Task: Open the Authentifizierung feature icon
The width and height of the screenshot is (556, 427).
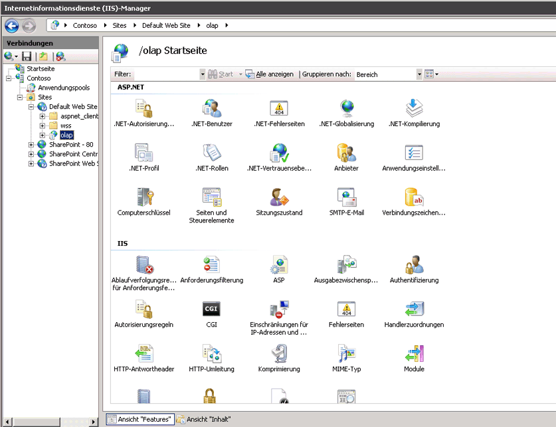Action: 413,264
